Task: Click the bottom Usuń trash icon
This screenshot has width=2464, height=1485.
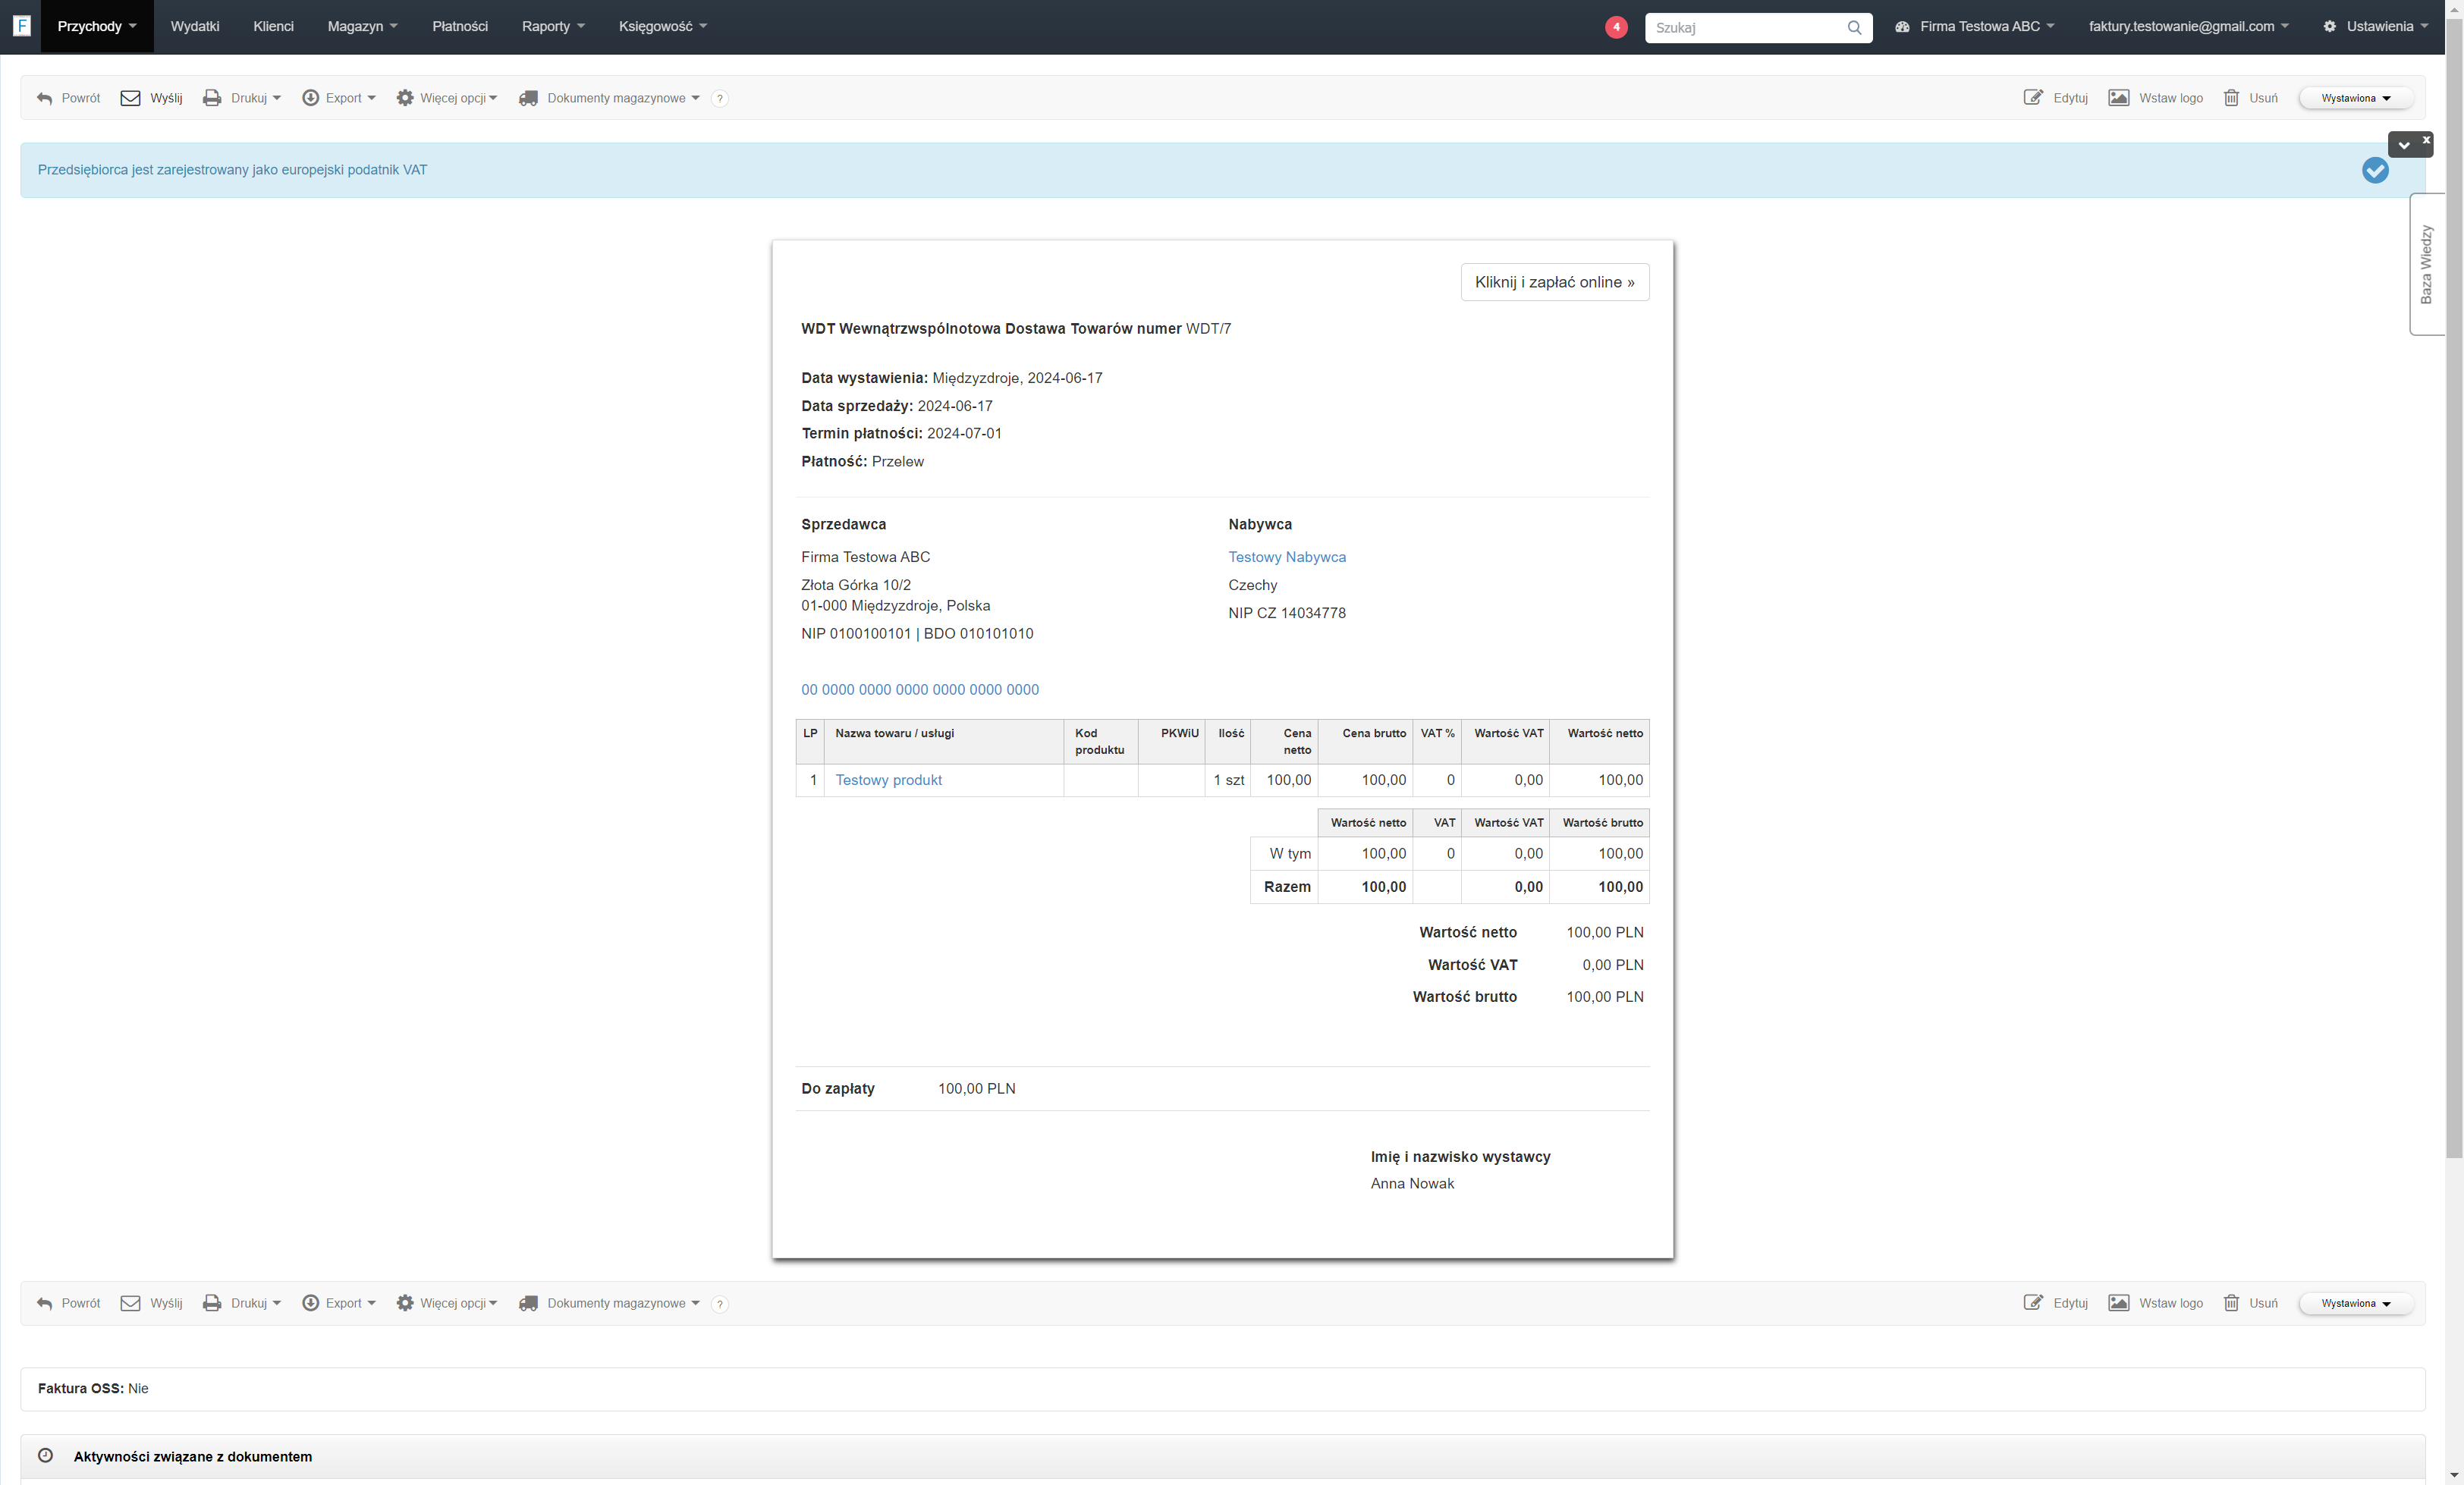Action: pyautogui.click(x=2231, y=1303)
